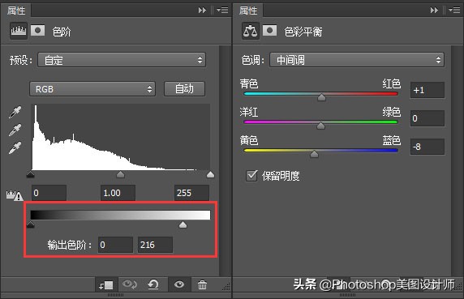Select the layer mask icon in Levels panel
The height and width of the screenshot is (299, 464).
pyautogui.click(x=38, y=31)
